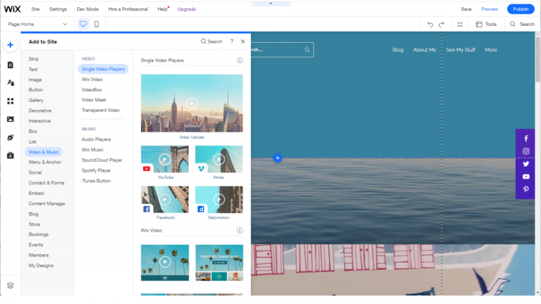This screenshot has width=541, height=304.
Task: Select Single Video Players subcategory
Action: pyautogui.click(x=103, y=69)
